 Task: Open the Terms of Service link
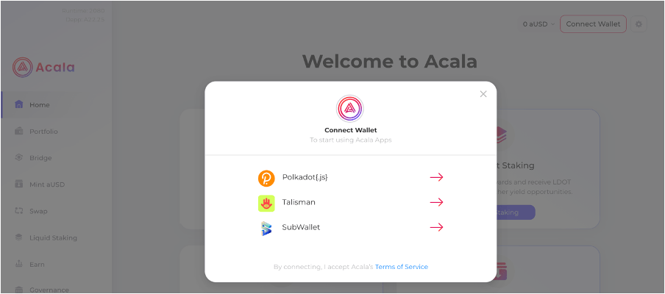pos(402,267)
